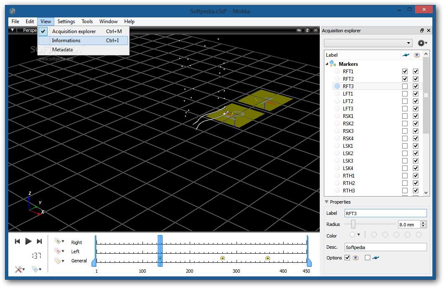This screenshot has height=288, width=444.
Task: Open the Color dropdown arrow in Properties
Action: 359,235
